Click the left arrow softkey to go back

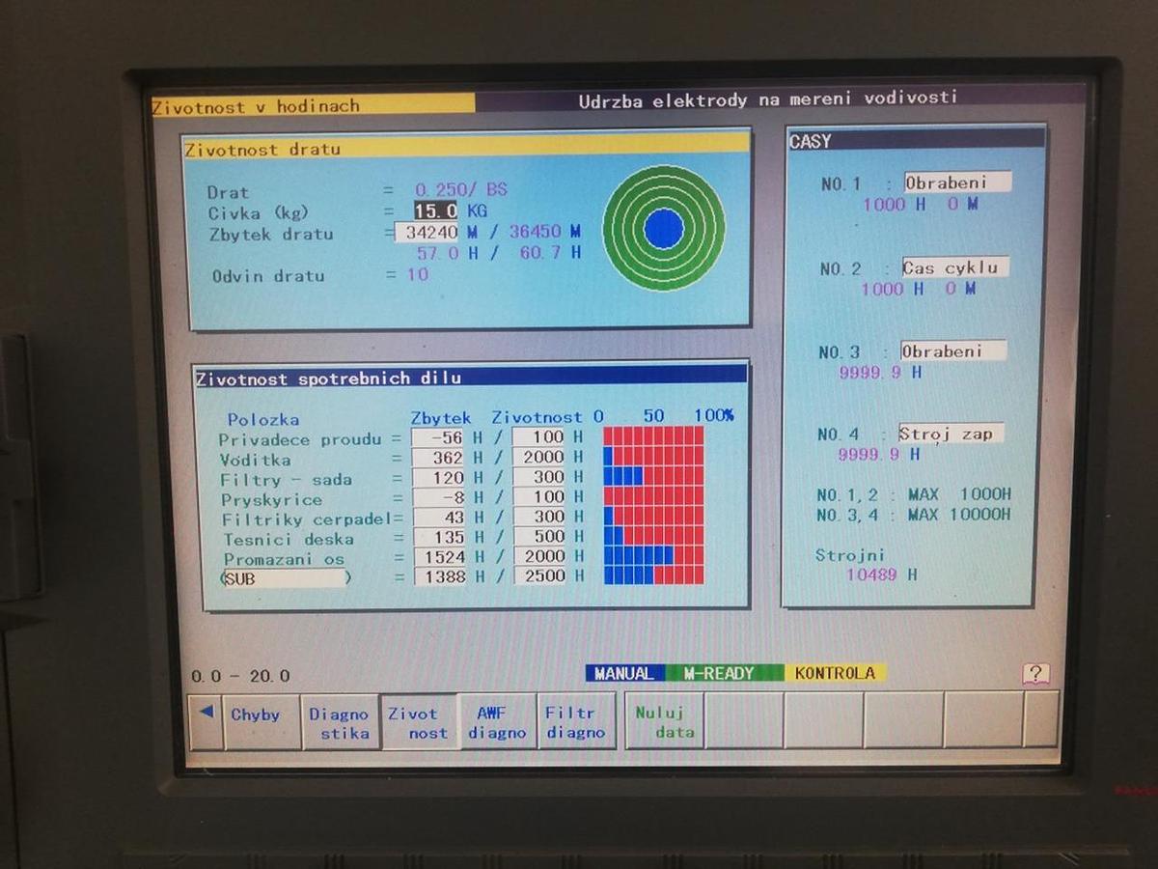tap(206, 721)
